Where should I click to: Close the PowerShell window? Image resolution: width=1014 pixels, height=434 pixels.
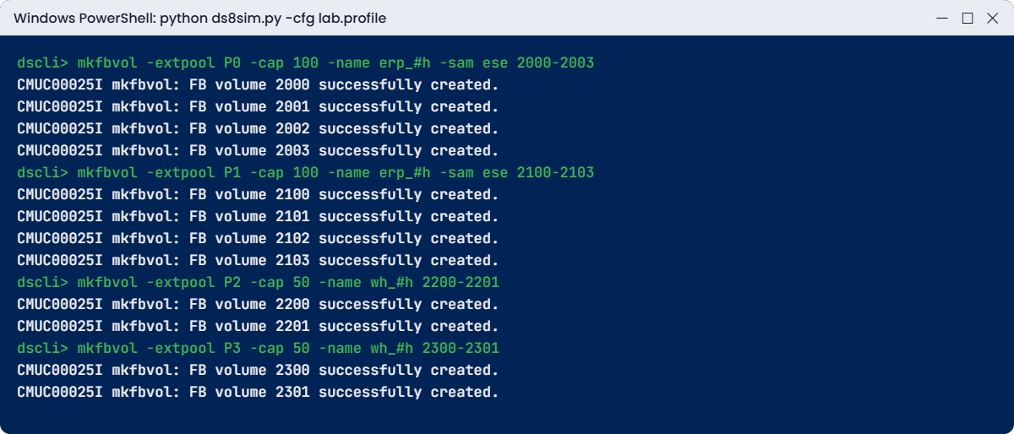(992, 18)
